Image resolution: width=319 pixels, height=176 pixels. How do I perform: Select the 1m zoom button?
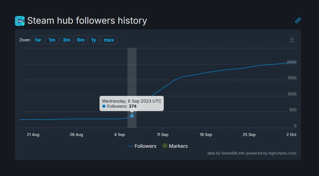pos(52,40)
